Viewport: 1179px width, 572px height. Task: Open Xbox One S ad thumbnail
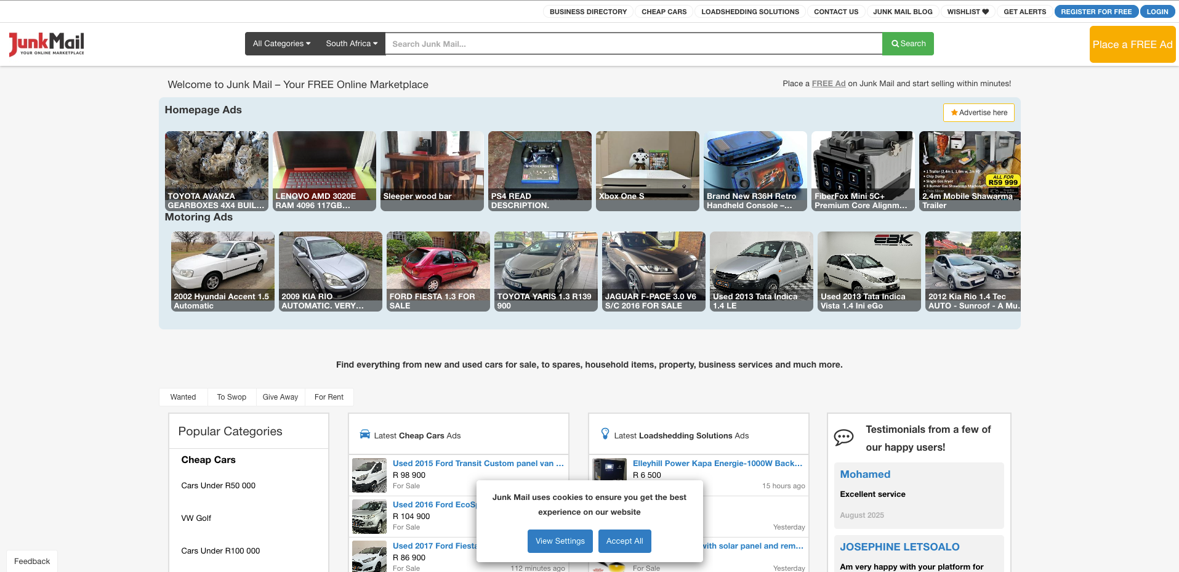pos(648,171)
